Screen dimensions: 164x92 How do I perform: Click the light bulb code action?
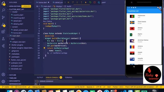(44, 48)
